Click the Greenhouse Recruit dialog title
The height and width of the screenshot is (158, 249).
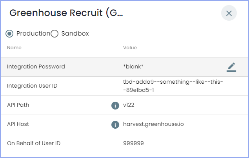66,13
